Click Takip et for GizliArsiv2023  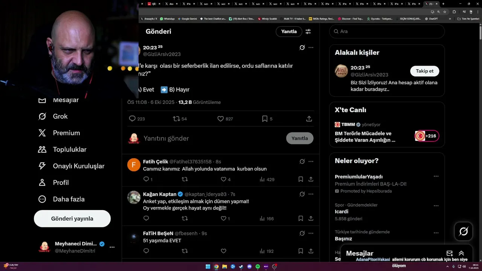[x=424, y=71]
